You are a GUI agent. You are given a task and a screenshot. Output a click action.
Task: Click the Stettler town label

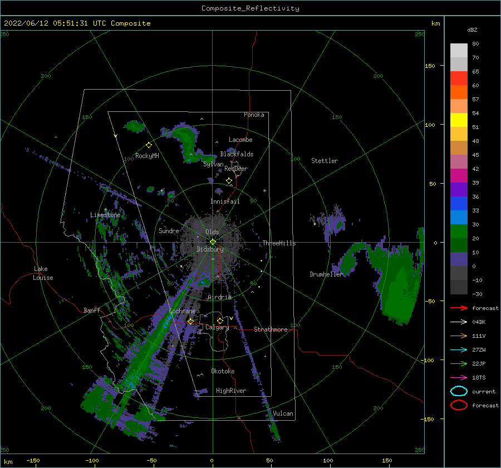[x=325, y=161]
